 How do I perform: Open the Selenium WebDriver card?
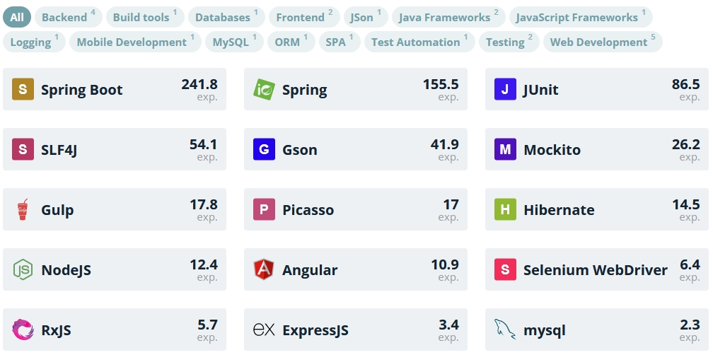coord(596,269)
